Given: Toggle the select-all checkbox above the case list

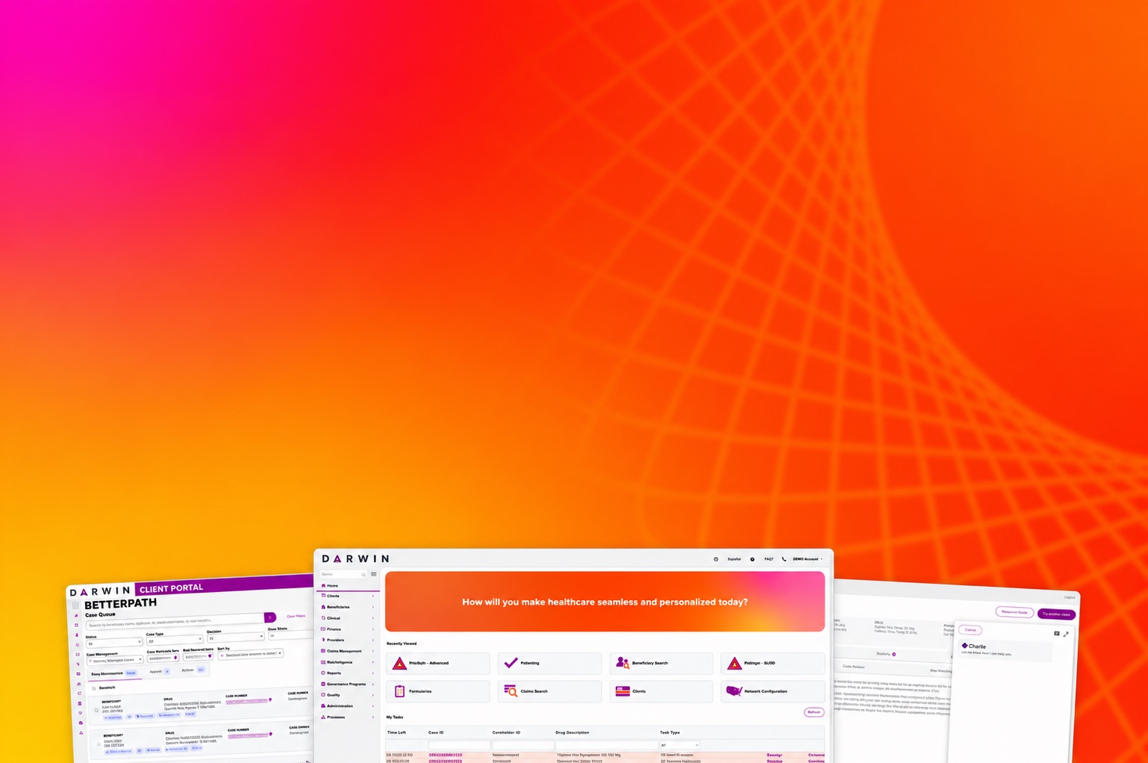Looking at the screenshot, I should point(94,688).
